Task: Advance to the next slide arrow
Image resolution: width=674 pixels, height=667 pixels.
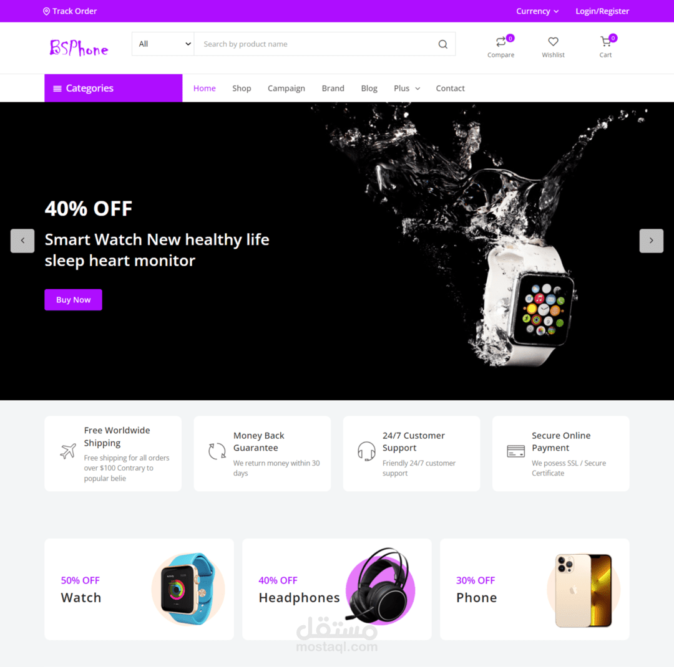Action: [x=651, y=241]
